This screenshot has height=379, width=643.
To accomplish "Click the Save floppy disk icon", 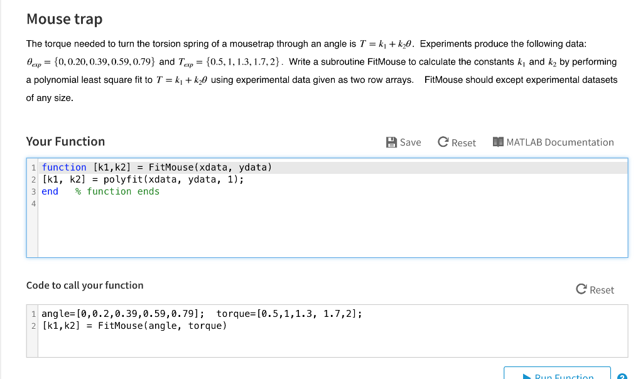I will point(391,142).
